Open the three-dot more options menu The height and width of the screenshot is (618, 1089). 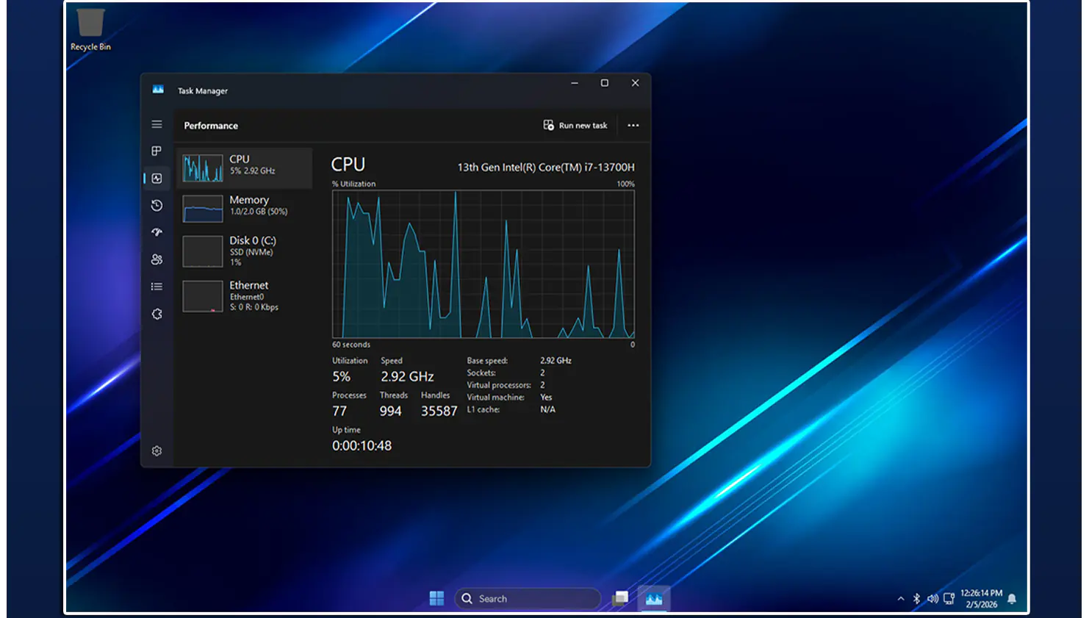pos(633,126)
